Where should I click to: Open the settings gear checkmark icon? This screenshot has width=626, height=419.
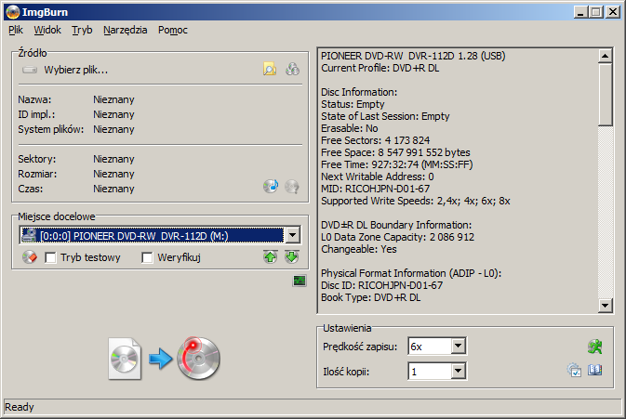click(x=574, y=371)
